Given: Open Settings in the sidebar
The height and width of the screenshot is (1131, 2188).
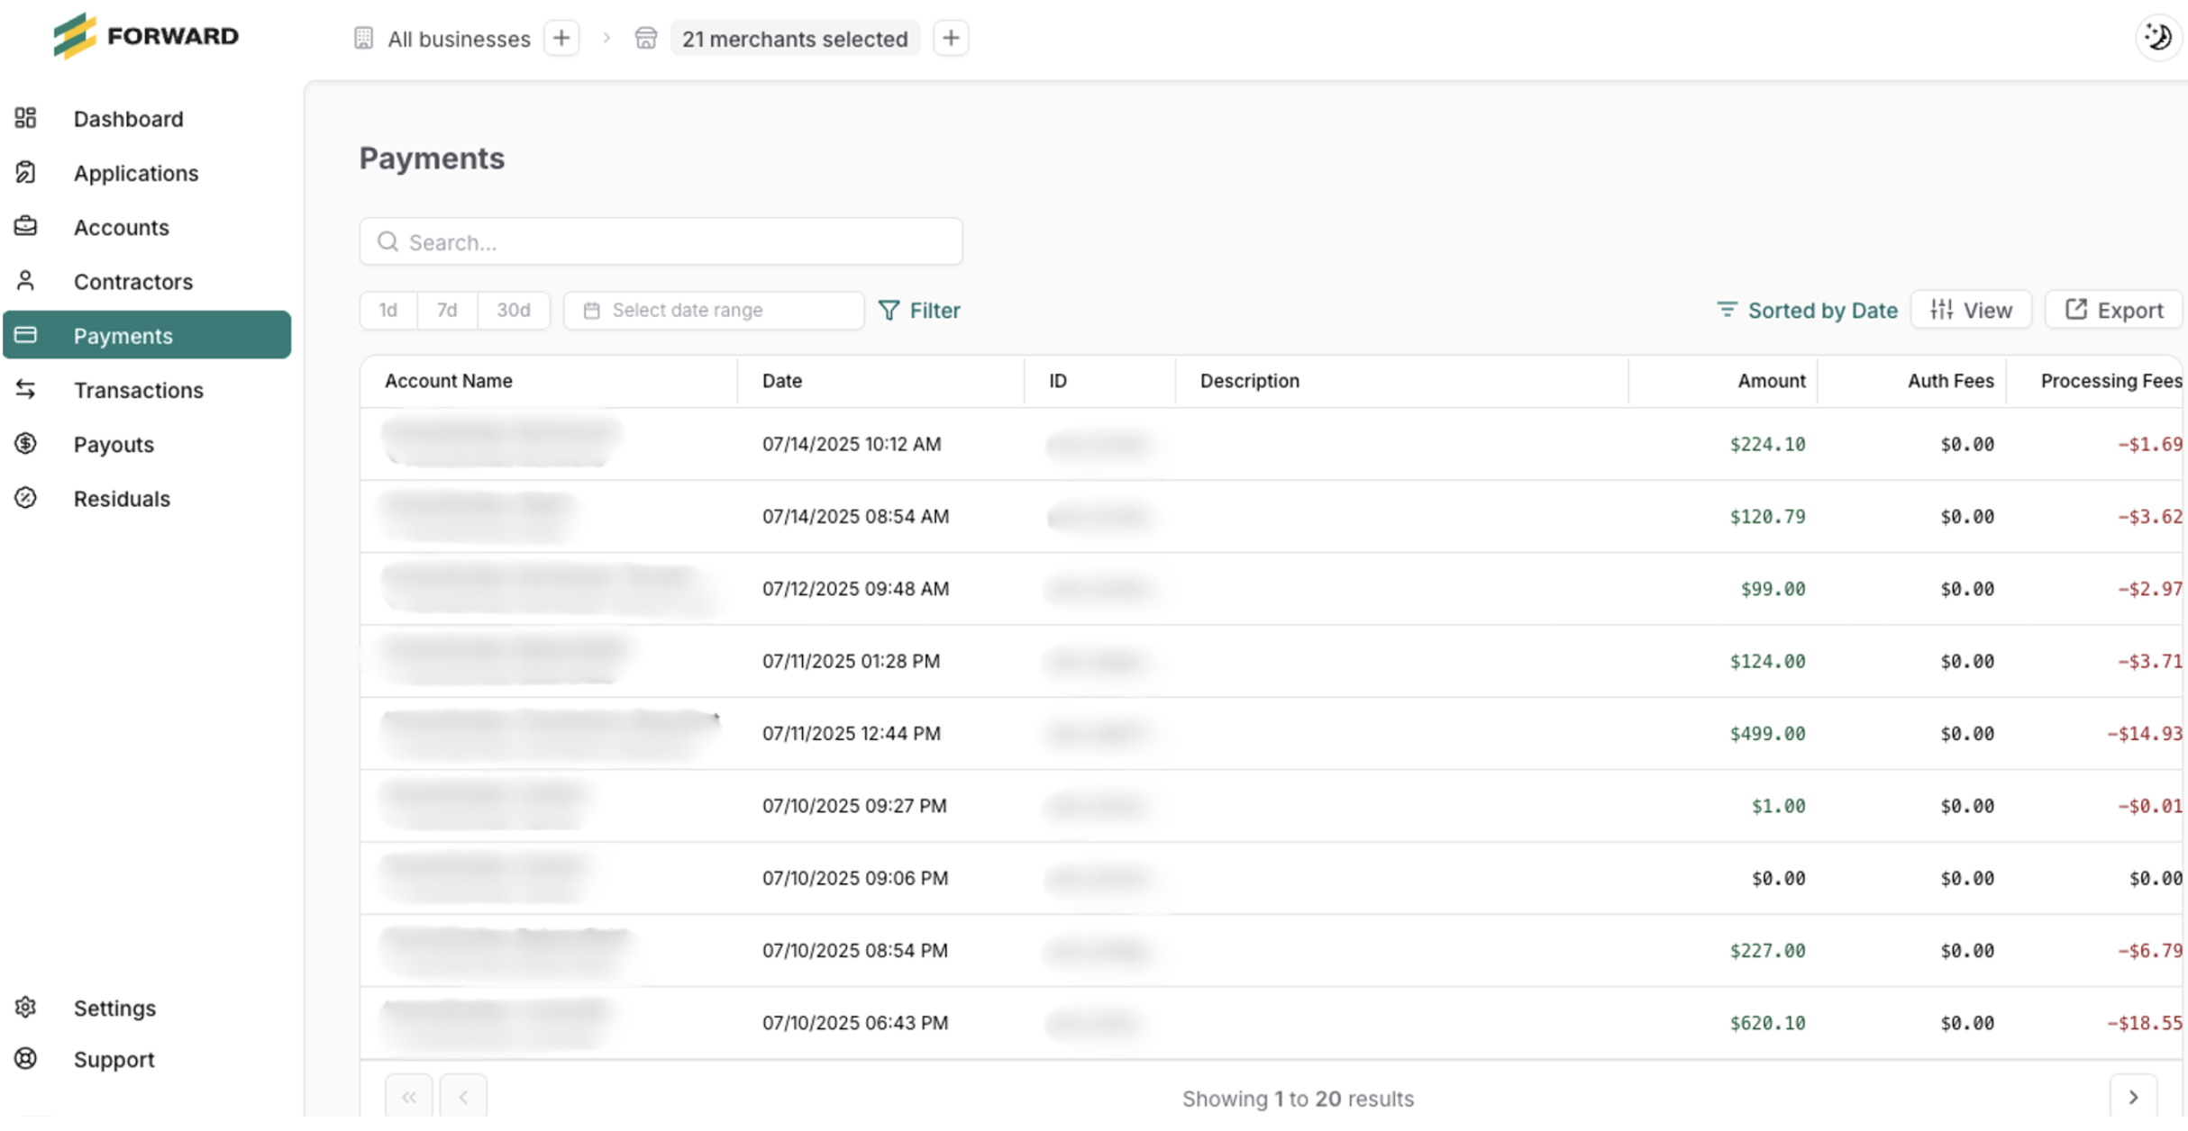Looking at the screenshot, I should point(114,1008).
